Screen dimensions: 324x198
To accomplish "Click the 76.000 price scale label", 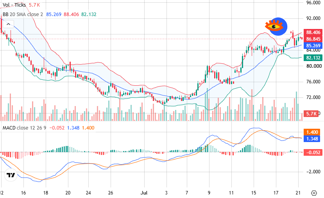I will pos(313,82).
